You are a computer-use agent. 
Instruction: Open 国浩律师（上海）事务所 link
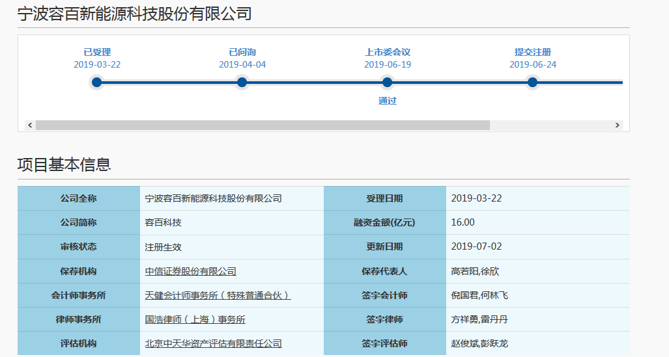(x=195, y=319)
